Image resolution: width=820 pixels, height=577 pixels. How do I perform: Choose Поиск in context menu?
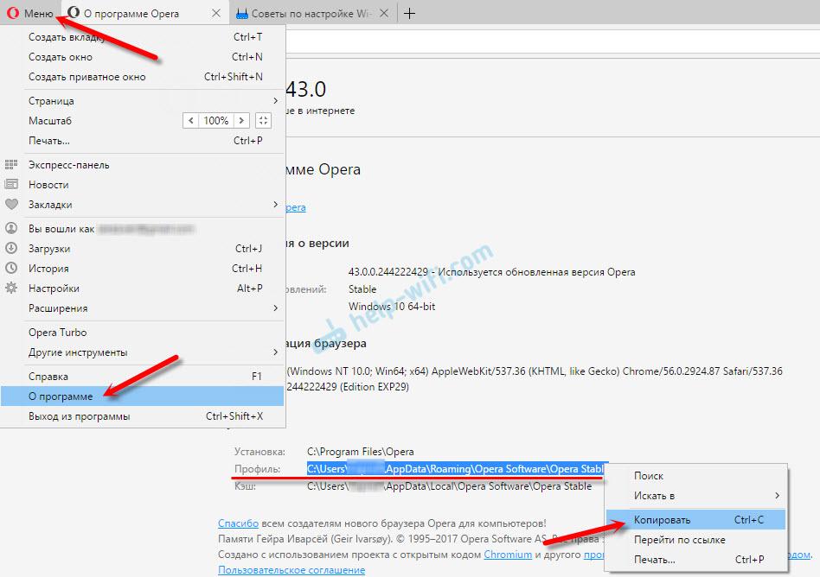pos(695,476)
